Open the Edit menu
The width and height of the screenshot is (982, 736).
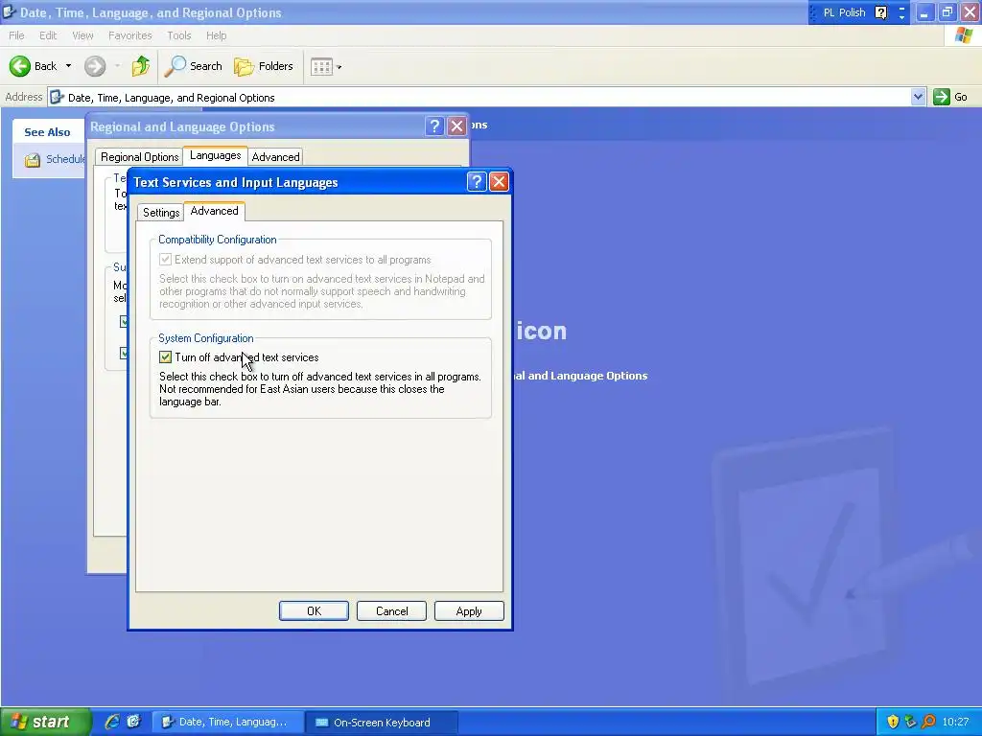(48, 35)
